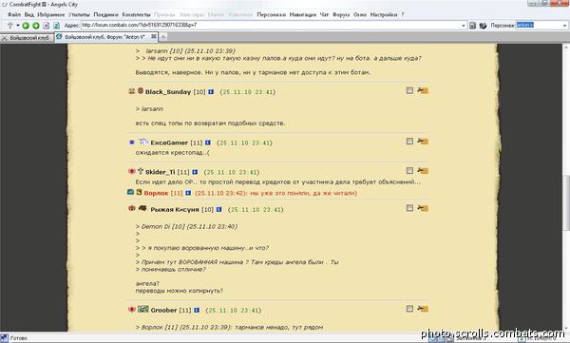Open the ? help menu
570x343 pixels.
tap(403, 15)
